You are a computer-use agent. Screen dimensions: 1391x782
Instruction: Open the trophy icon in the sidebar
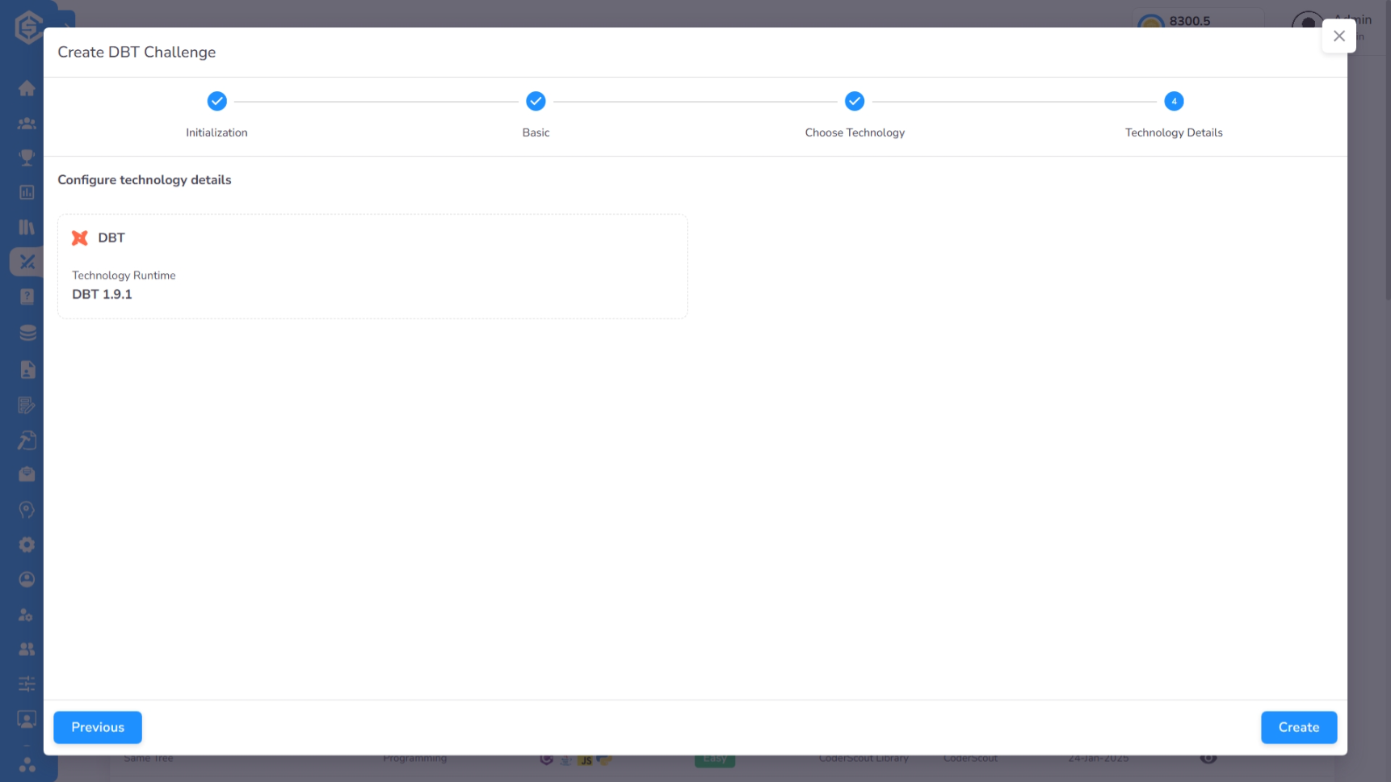pyautogui.click(x=27, y=158)
